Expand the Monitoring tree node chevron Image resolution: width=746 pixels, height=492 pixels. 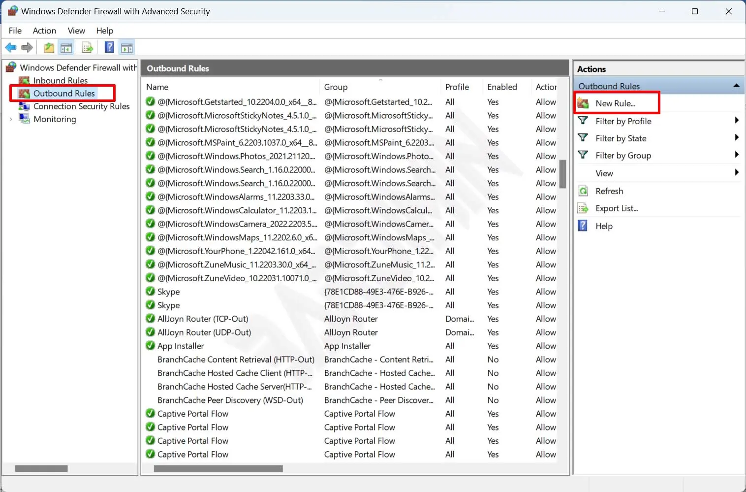(x=11, y=119)
